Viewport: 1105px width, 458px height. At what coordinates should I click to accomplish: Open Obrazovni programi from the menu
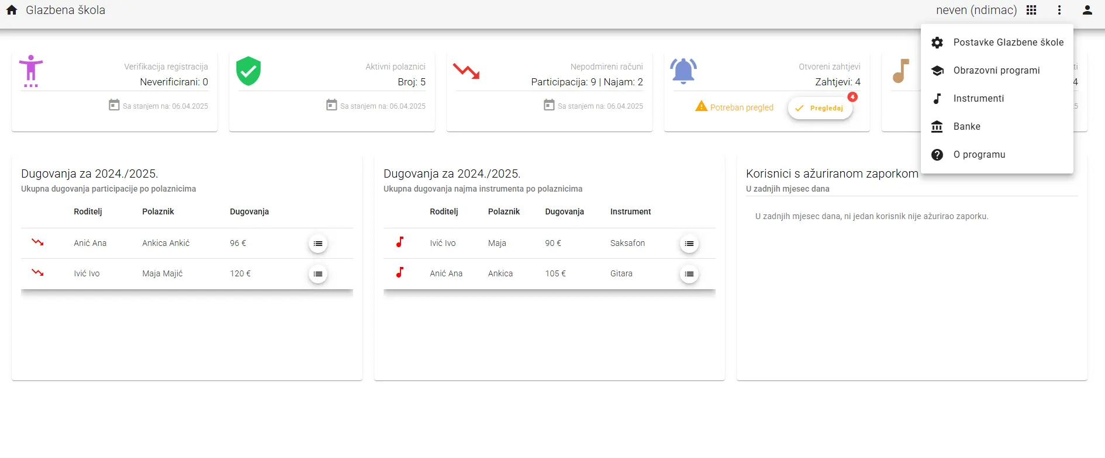(997, 70)
